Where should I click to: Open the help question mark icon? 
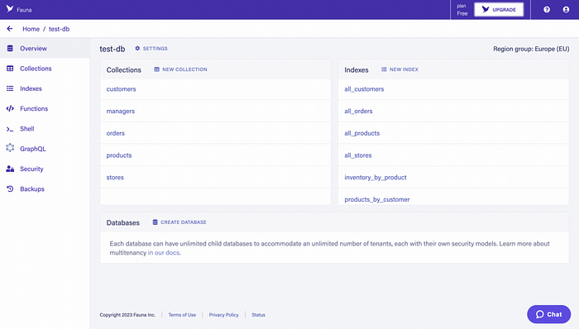[x=547, y=10]
